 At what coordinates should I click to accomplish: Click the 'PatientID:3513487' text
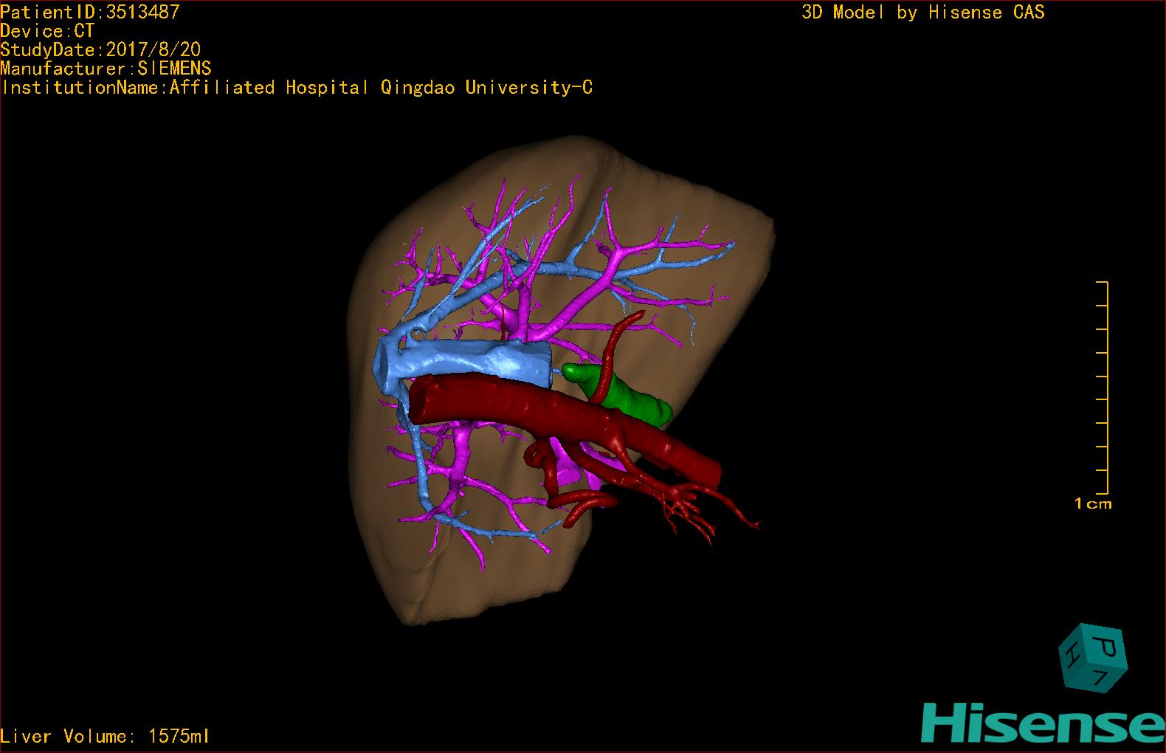[90, 12]
